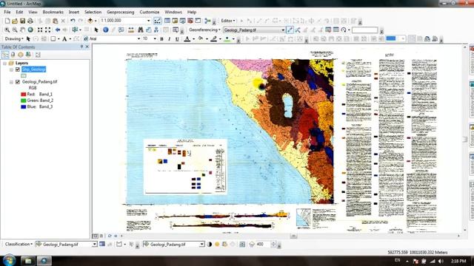Image resolution: width=474 pixels, height=266 pixels.
Task: Click Paste icon in standard toolbar
Action: (56, 21)
